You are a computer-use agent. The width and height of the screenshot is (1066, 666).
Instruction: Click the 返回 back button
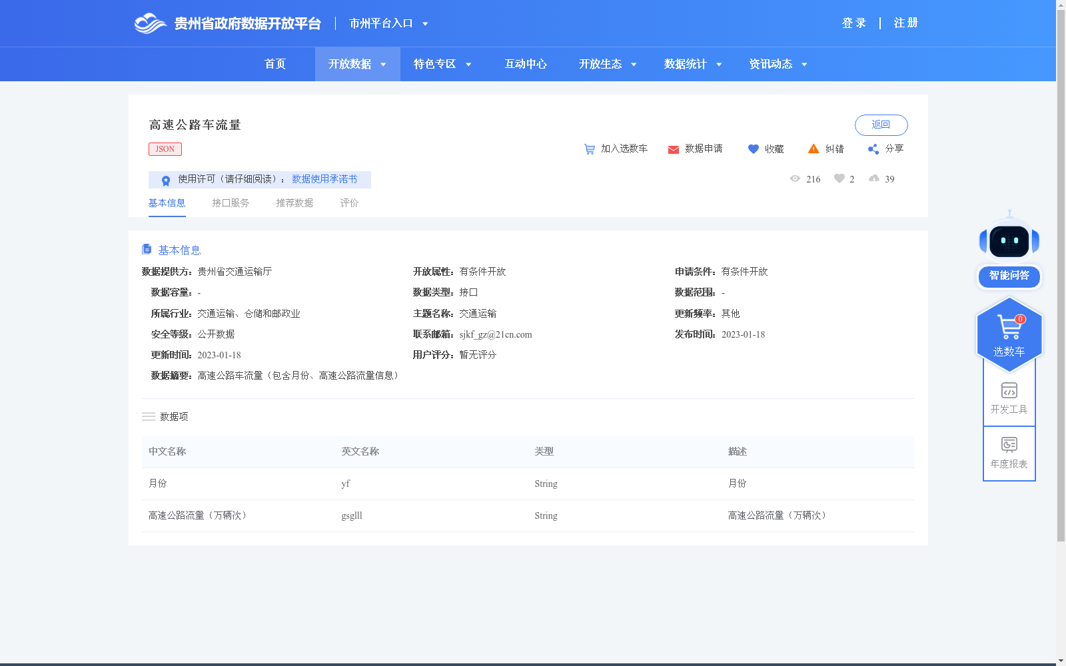pyautogui.click(x=881, y=125)
